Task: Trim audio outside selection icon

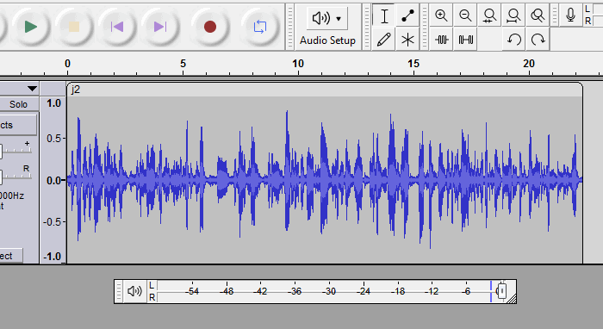Action: [441, 40]
